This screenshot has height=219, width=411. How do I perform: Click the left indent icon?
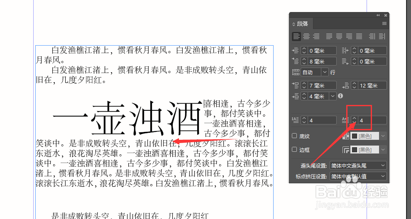coord(296,51)
